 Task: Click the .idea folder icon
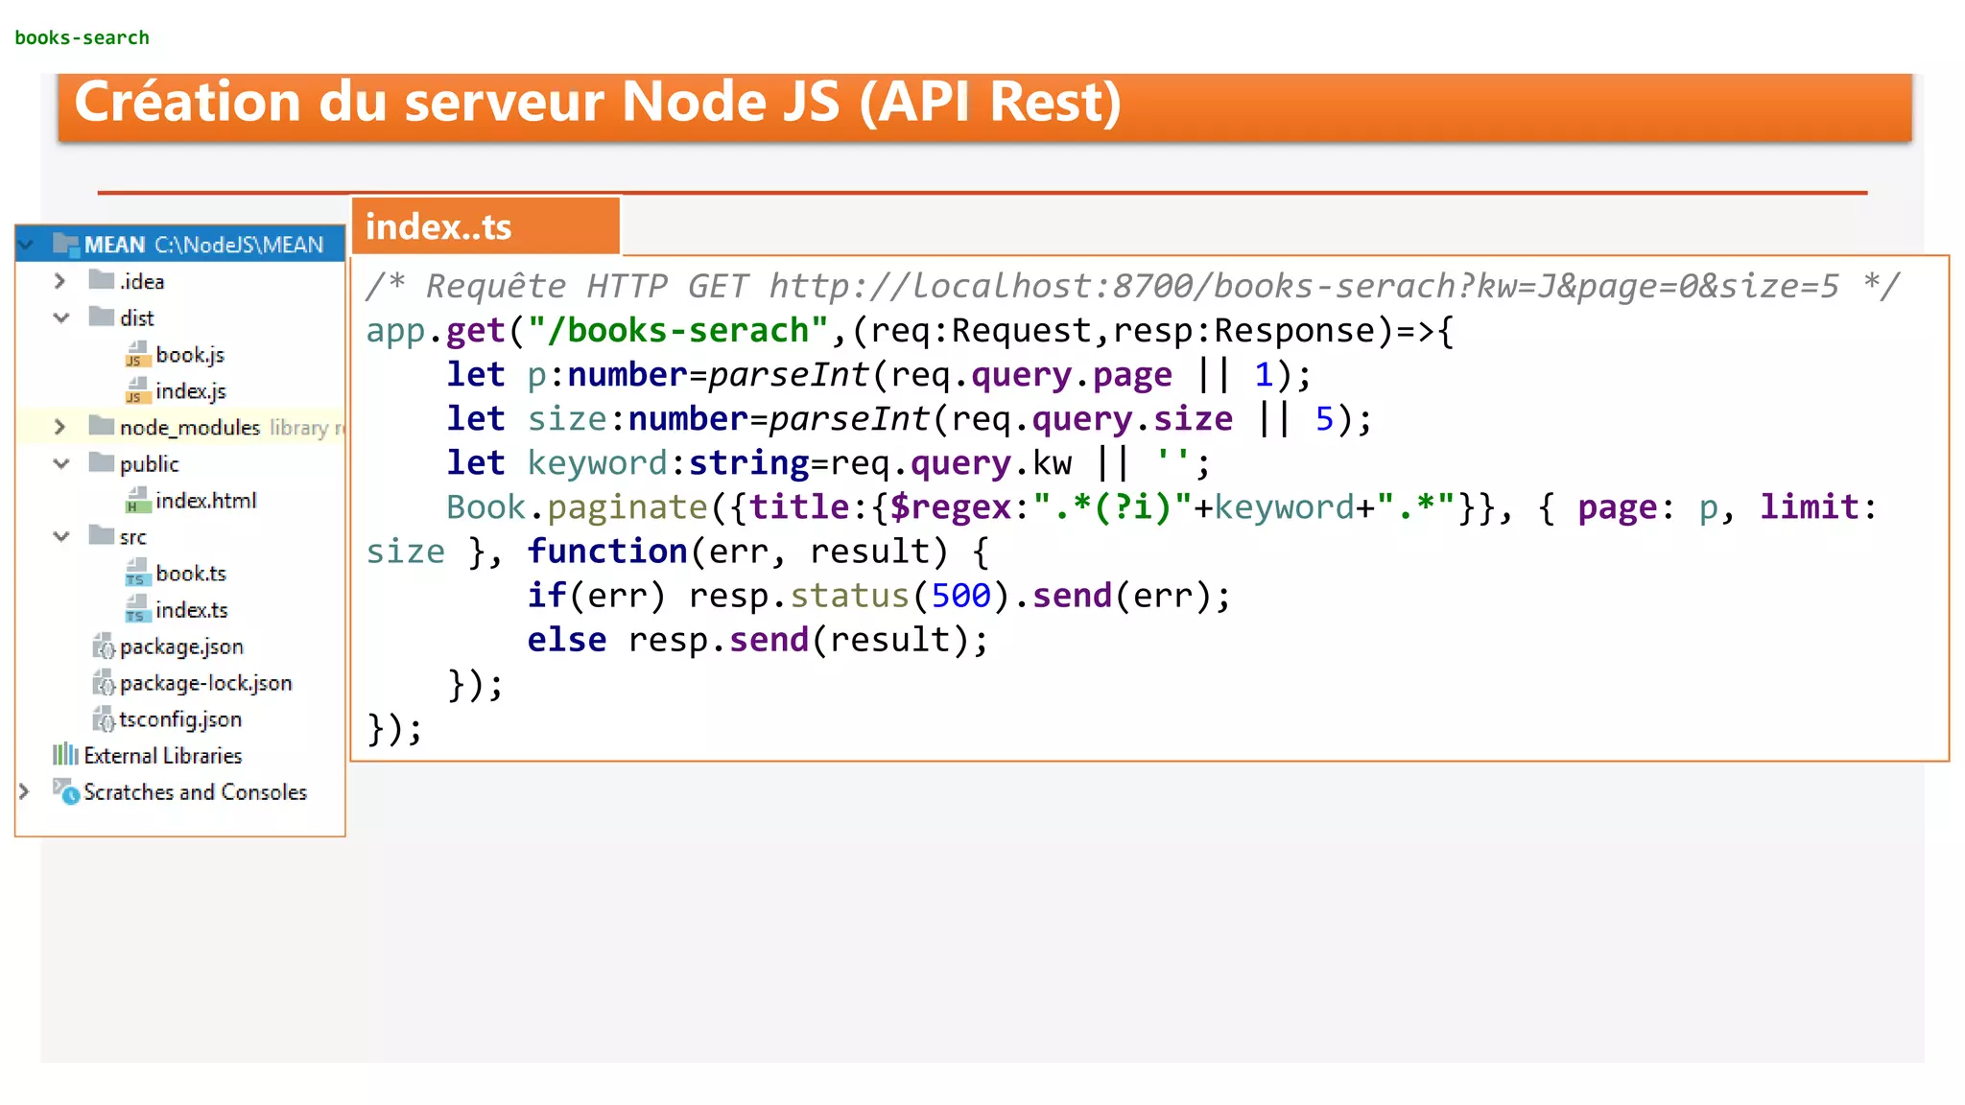coord(101,279)
